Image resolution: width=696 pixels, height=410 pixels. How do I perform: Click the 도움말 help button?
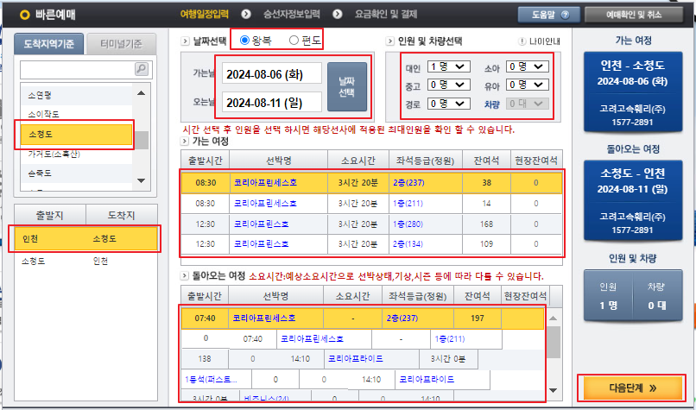549,14
